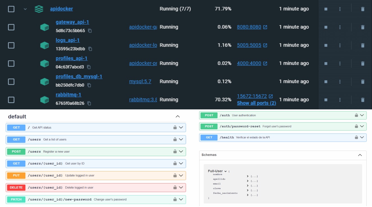The width and height of the screenshot is (372, 207).
Task: Delete the profiles_api-1 container
Action: click(362, 63)
